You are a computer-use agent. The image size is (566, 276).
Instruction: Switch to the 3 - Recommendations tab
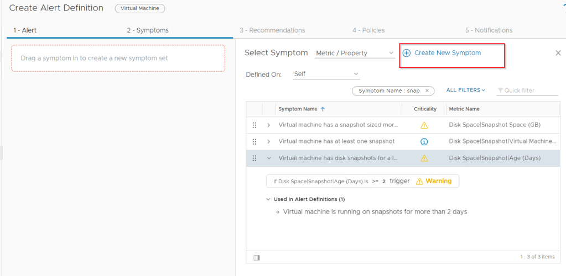(x=272, y=30)
